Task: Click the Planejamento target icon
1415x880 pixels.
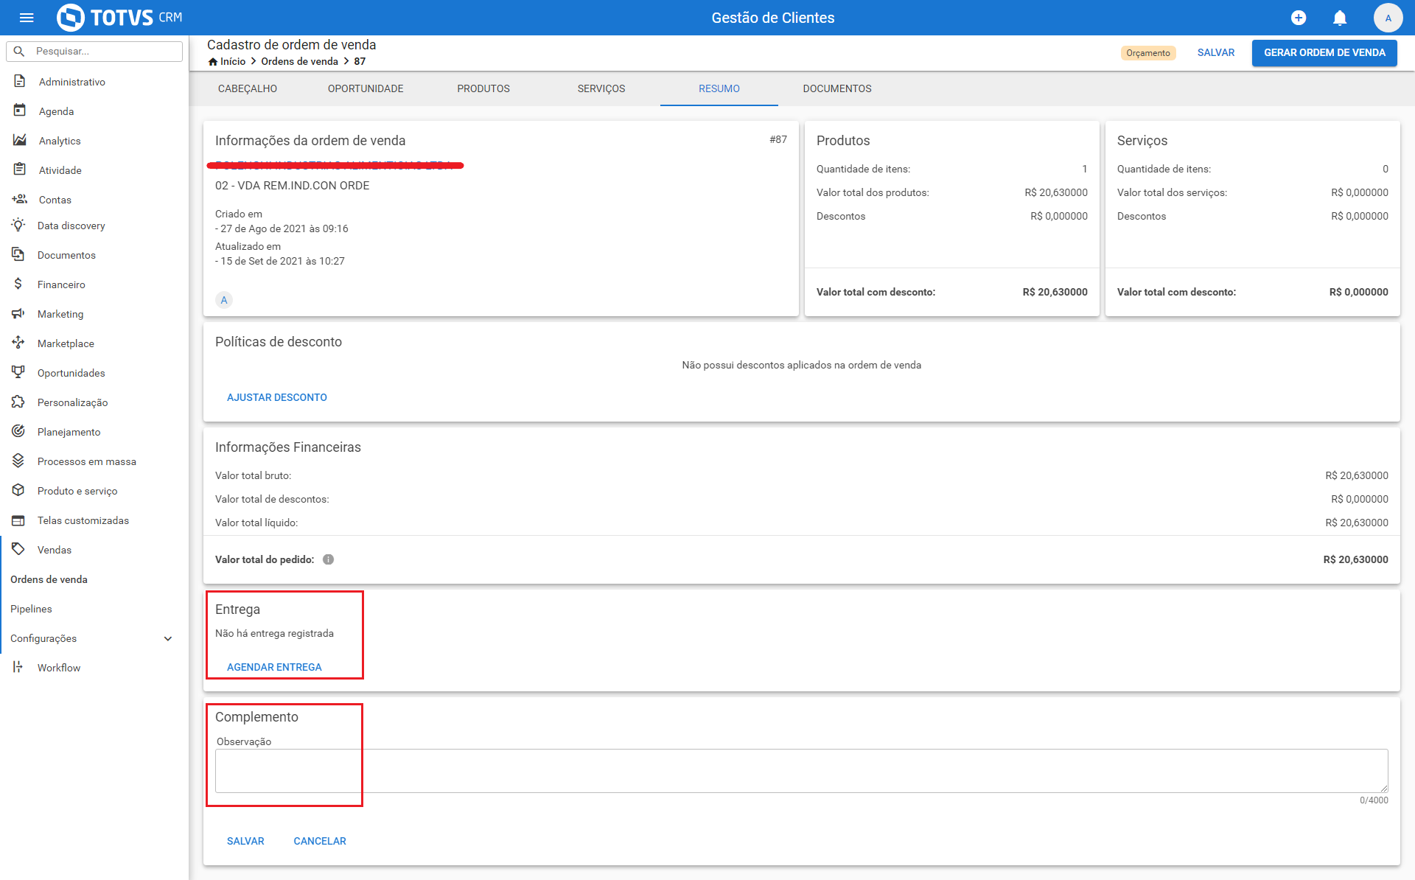Action: [x=18, y=431]
